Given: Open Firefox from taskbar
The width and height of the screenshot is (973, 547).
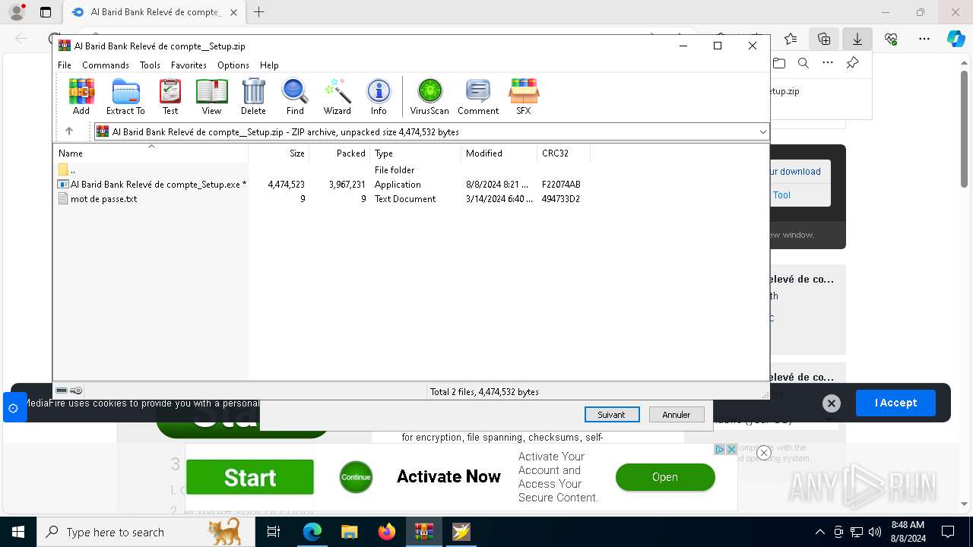Looking at the screenshot, I should point(387,532).
